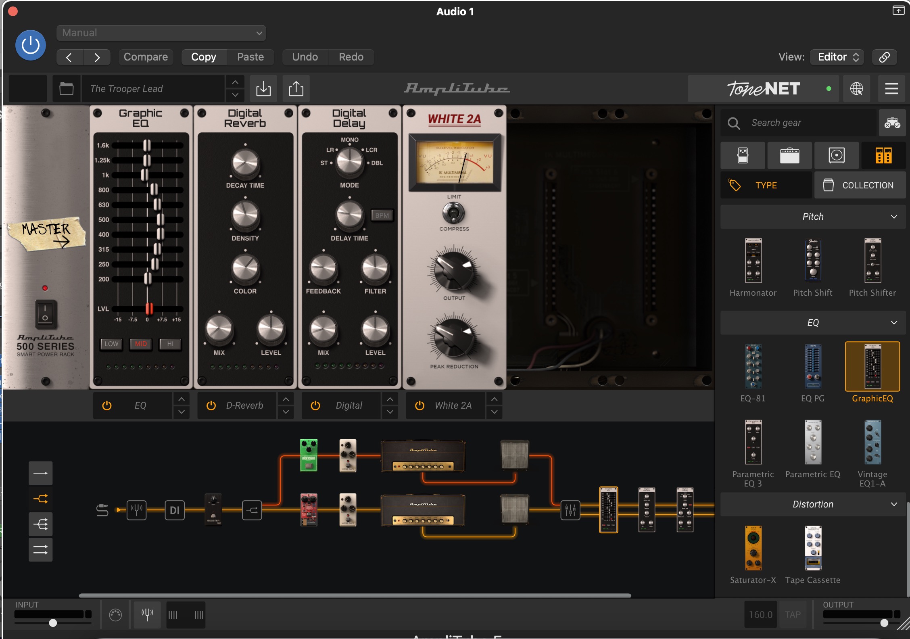Select the three-way split routing icon
The image size is (910, 639).
40,524
